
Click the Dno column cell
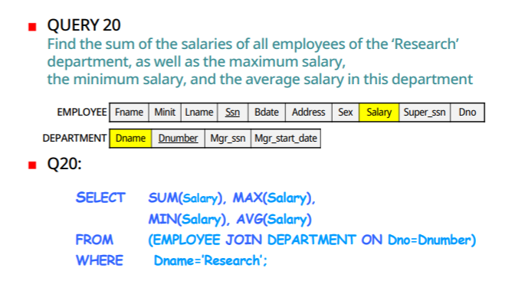coord(468,113)
